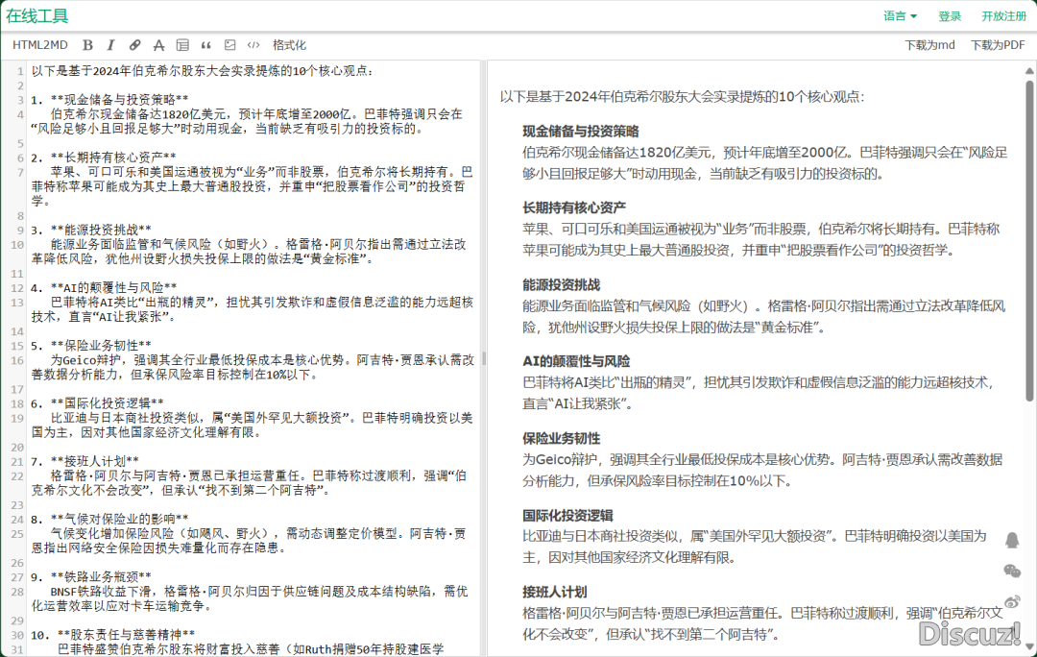Click the 格式化 format button
The width and height of the screenshot is (1037, 657).
[x=289, y=45]
